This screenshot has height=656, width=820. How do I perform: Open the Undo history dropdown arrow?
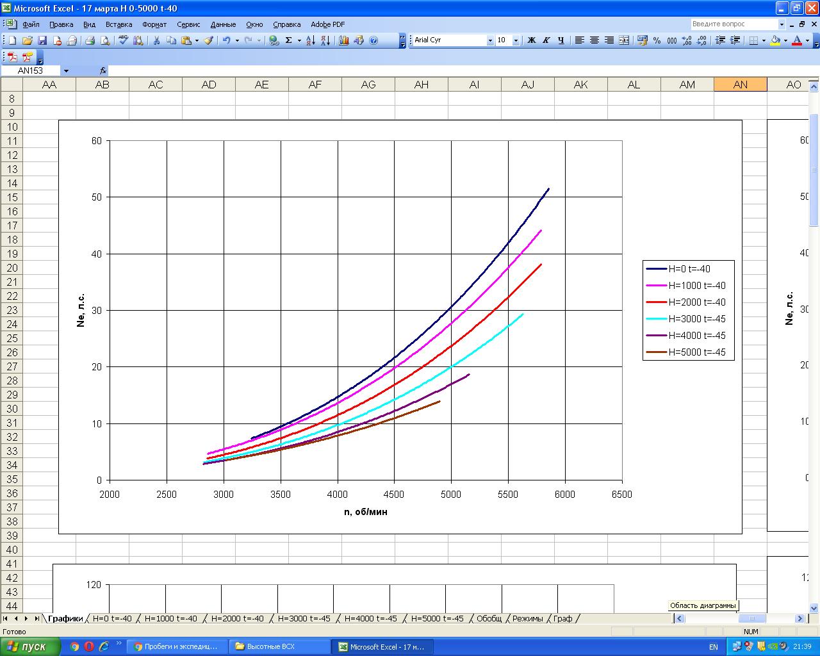pos(237,40)
